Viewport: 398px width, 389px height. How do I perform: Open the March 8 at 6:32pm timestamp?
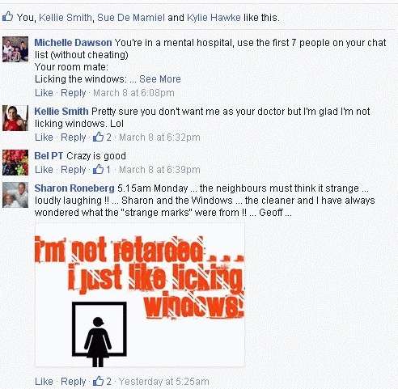(x=159, y=137)
